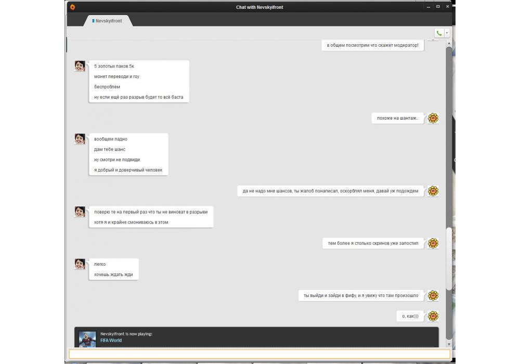The width and height of the screenshot is (520, 364).
Task: Click the avatar beside the '5 золотых паков 5к' message
Action: pyautogui.click(x=80, y=66)
